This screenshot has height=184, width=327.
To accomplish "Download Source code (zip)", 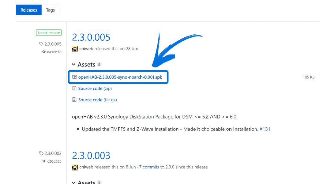I will pyautogui.click(x=95, y=88).
